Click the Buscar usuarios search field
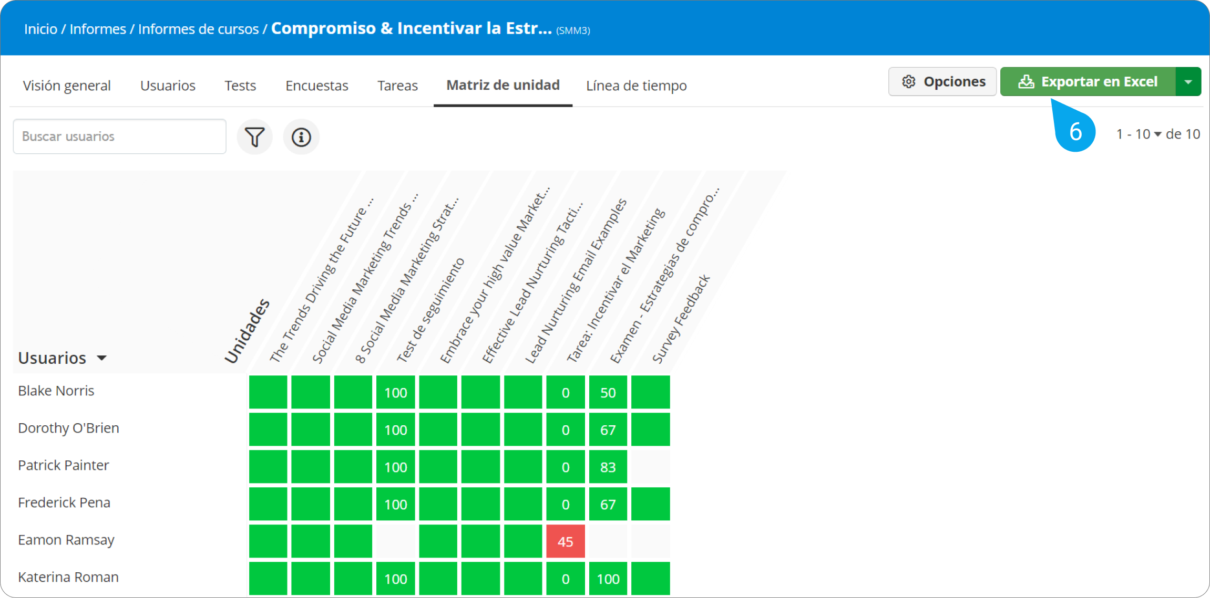Image resolution: width=1210 pixels, height=598 pixels. pos(119,137)
